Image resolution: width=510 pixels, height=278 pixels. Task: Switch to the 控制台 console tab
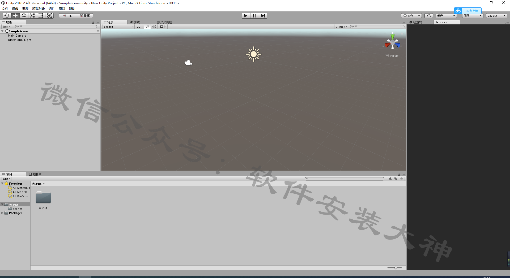(35, 174)
